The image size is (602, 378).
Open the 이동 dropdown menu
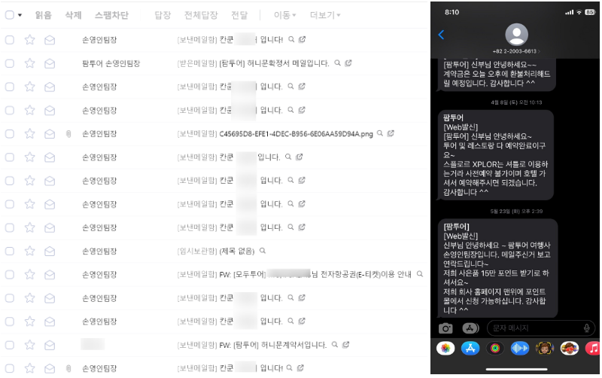[x=284, y=15]
